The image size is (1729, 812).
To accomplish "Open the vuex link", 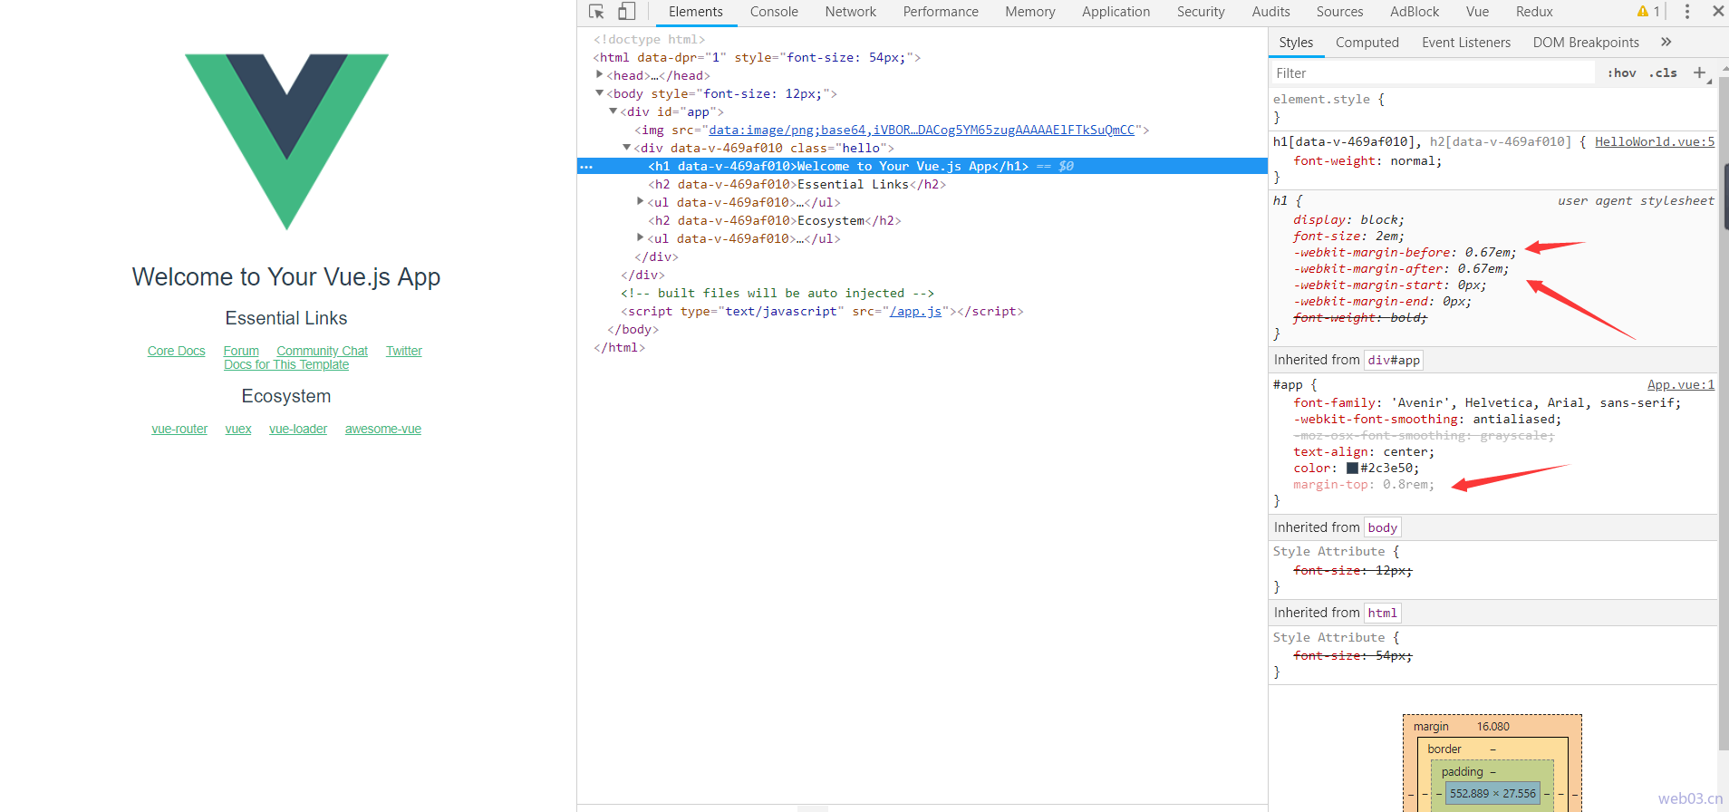I will (x=238, y=429).
